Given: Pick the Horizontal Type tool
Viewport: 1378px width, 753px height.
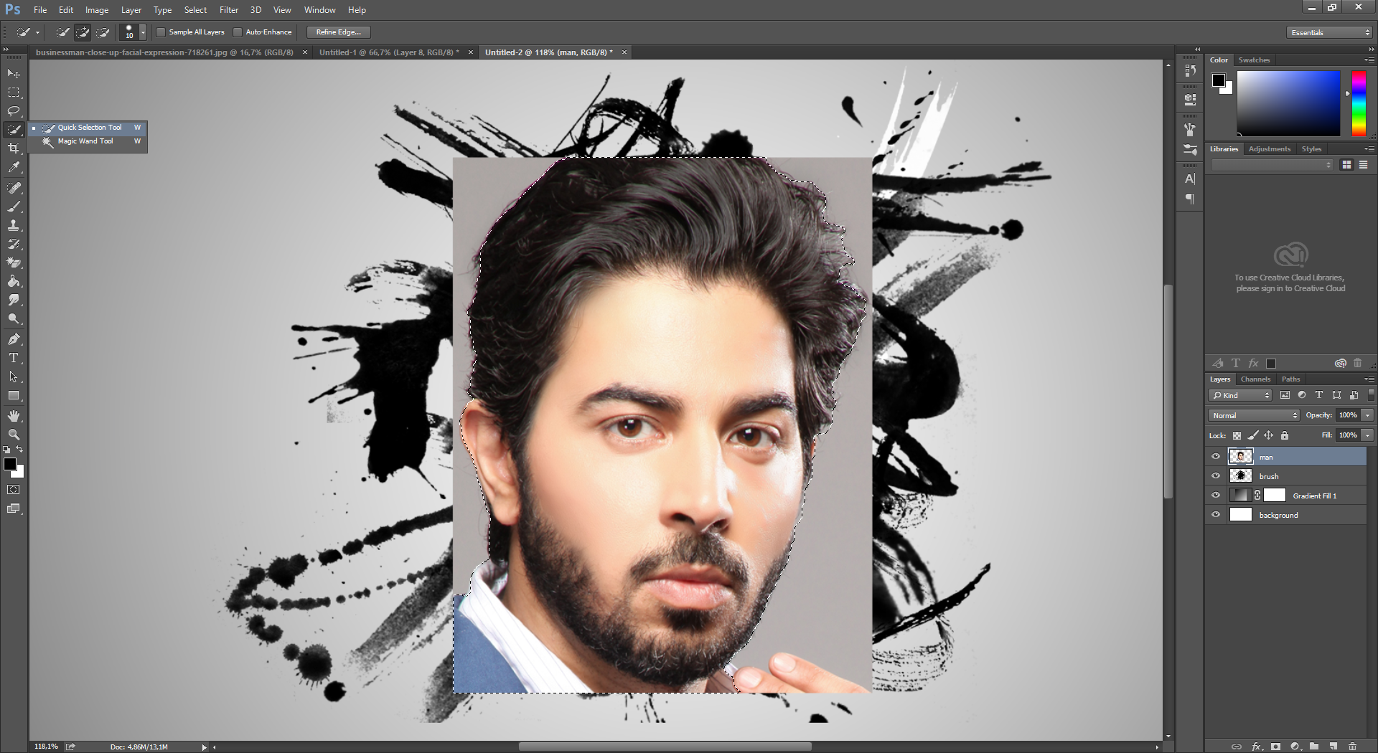Looking at the screenshot, I should pos(14,359).
